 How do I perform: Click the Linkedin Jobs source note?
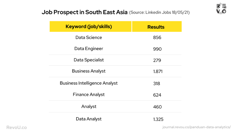159,13
